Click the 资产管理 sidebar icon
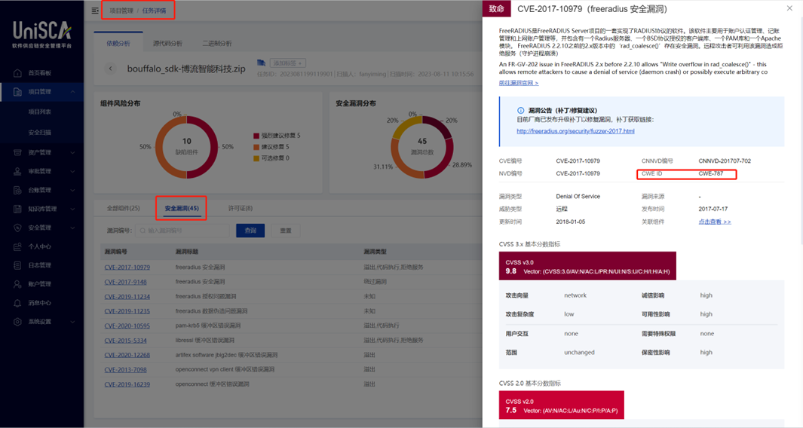The image size is (803, 428). coord(17,152)
